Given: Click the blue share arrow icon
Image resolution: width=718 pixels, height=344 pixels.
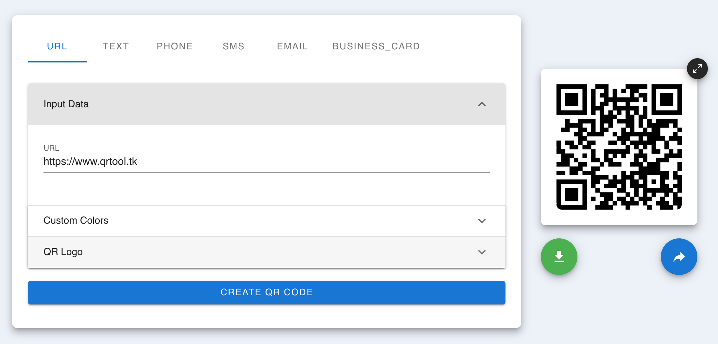Looking at the screenshot, I should [679, 257].
